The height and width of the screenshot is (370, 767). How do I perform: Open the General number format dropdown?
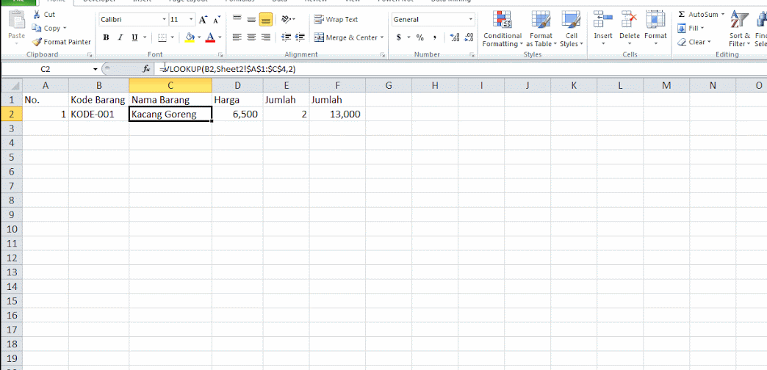471,20
